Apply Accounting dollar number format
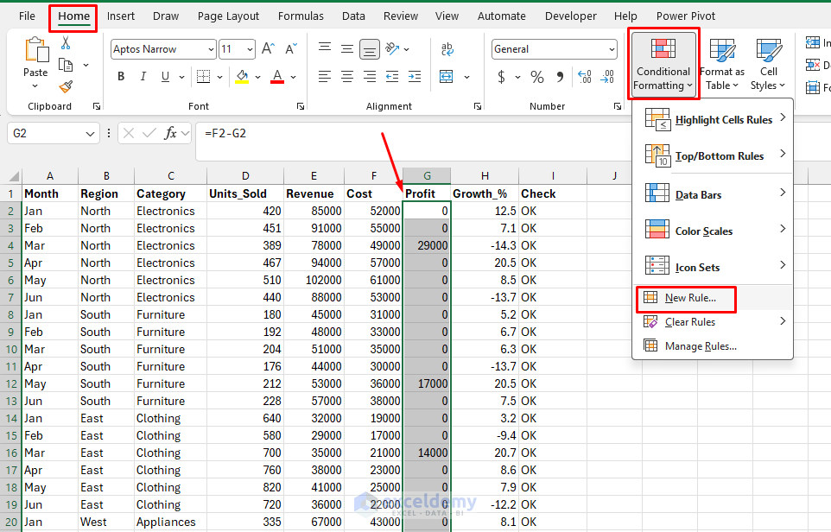831x532 pixels. pos(501,77)
